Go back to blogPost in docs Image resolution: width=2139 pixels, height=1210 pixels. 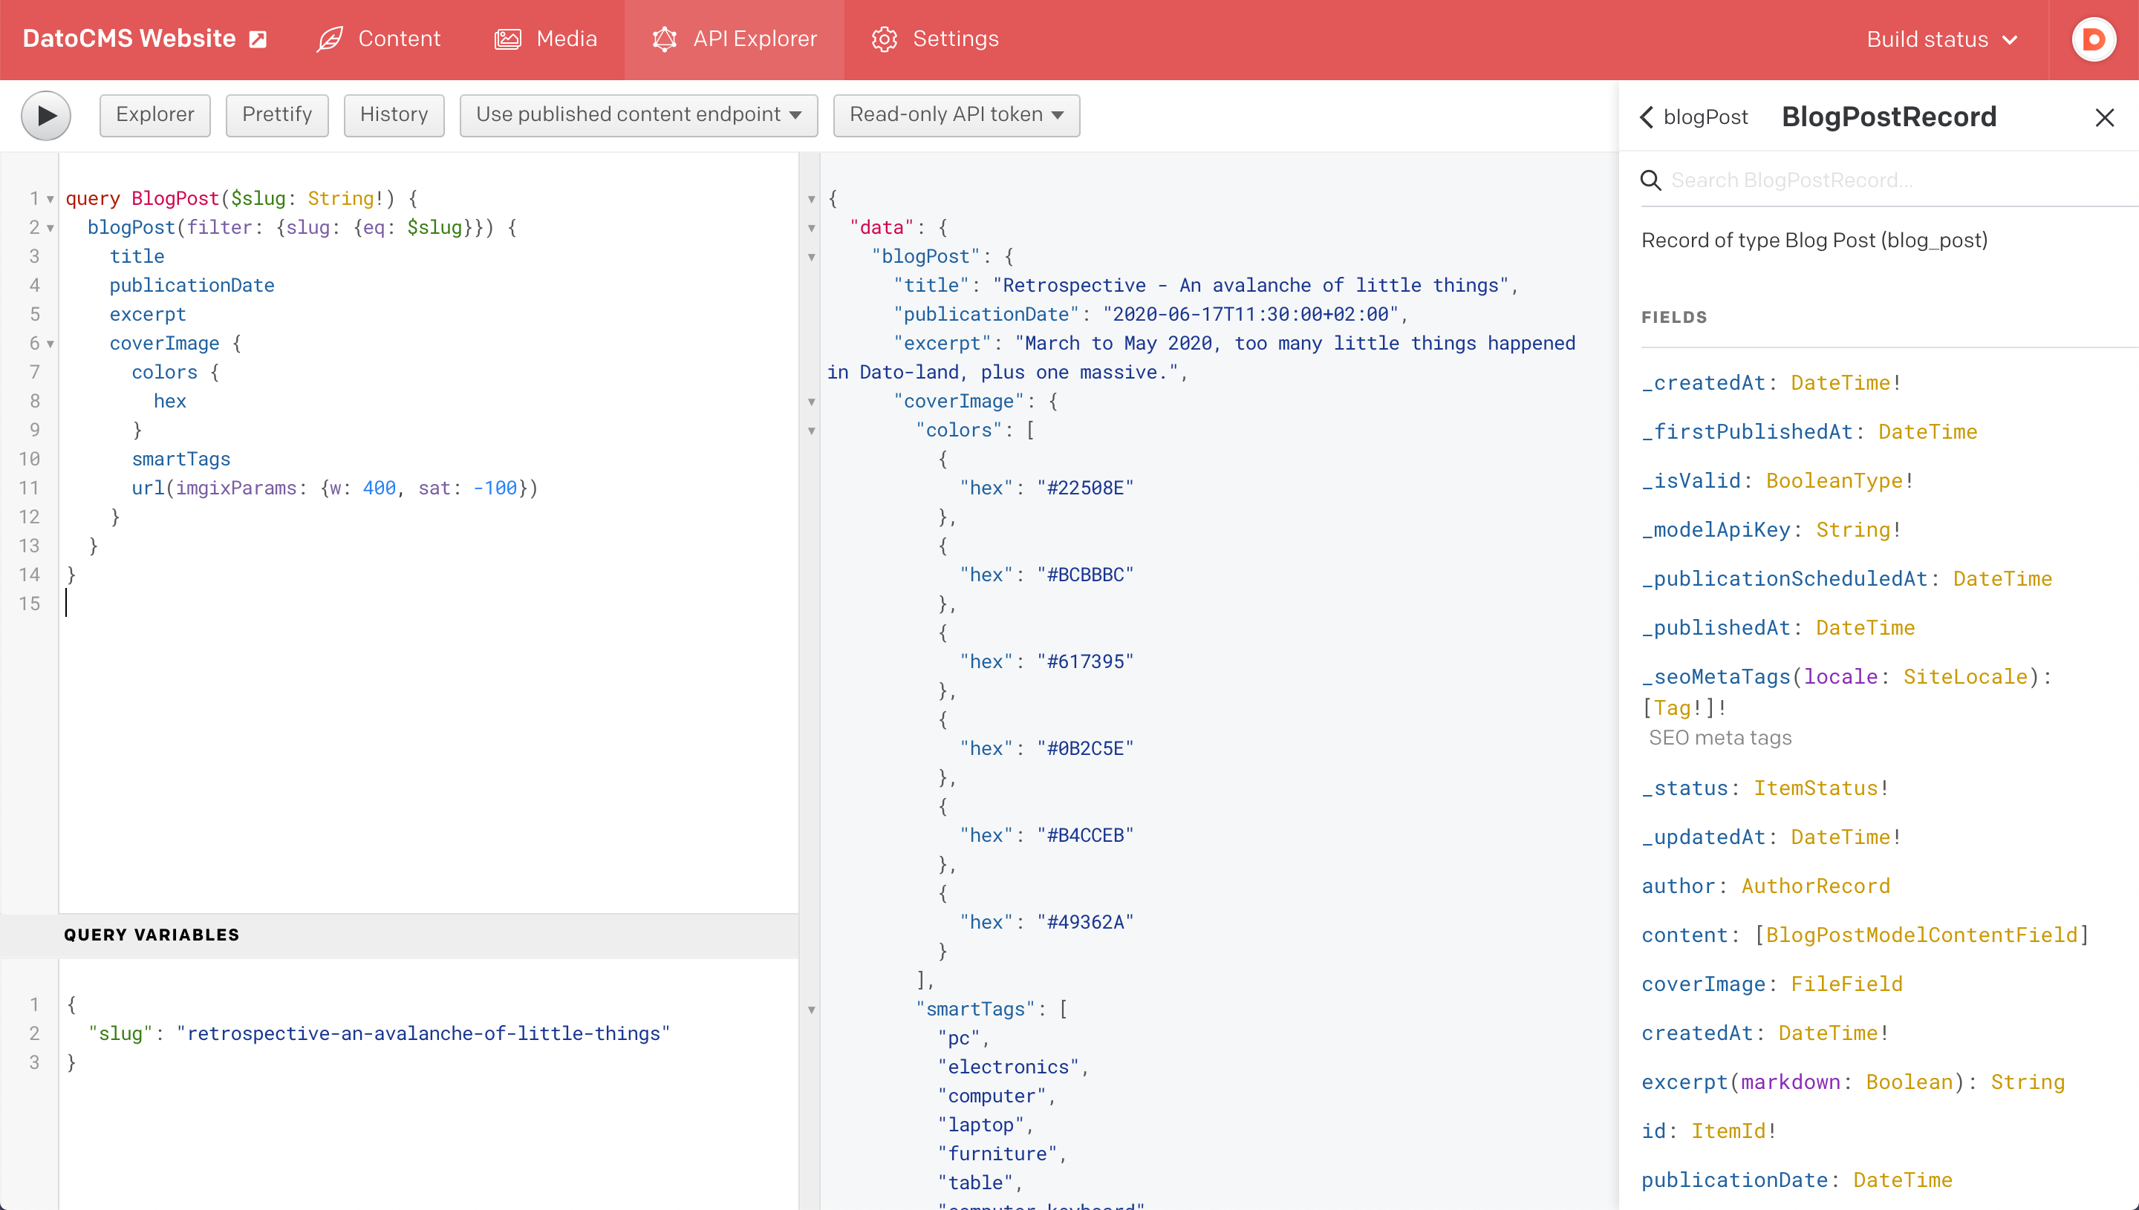coord(1693,117)
